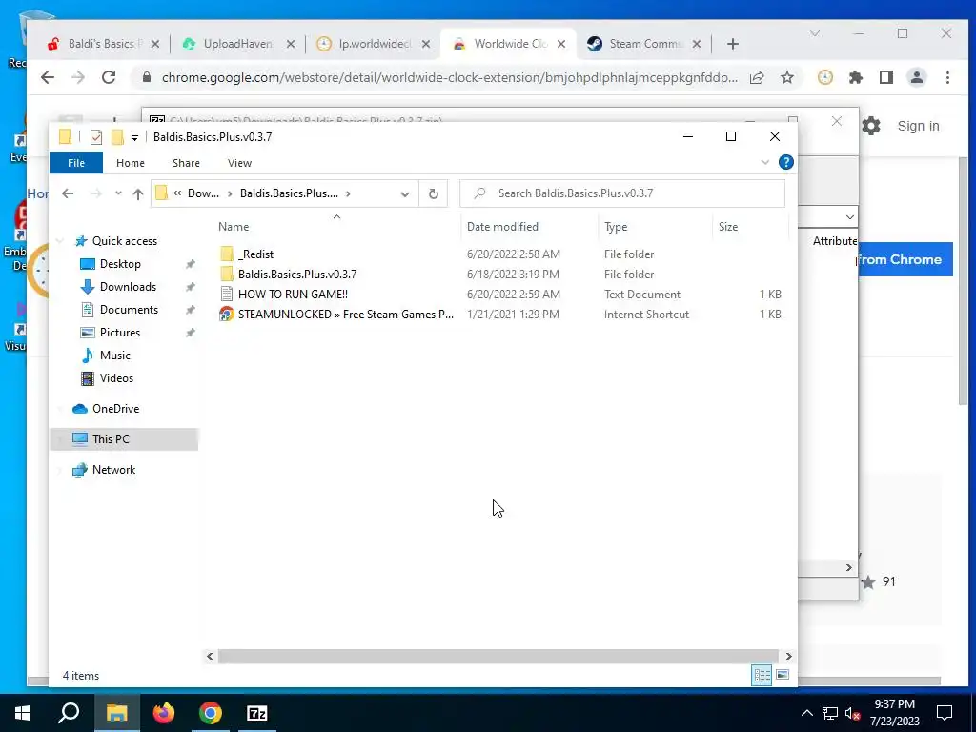Sort files by Type column
Image resolution: width=976 pixels, height=732 pixels.
click(x=616, y=227)
